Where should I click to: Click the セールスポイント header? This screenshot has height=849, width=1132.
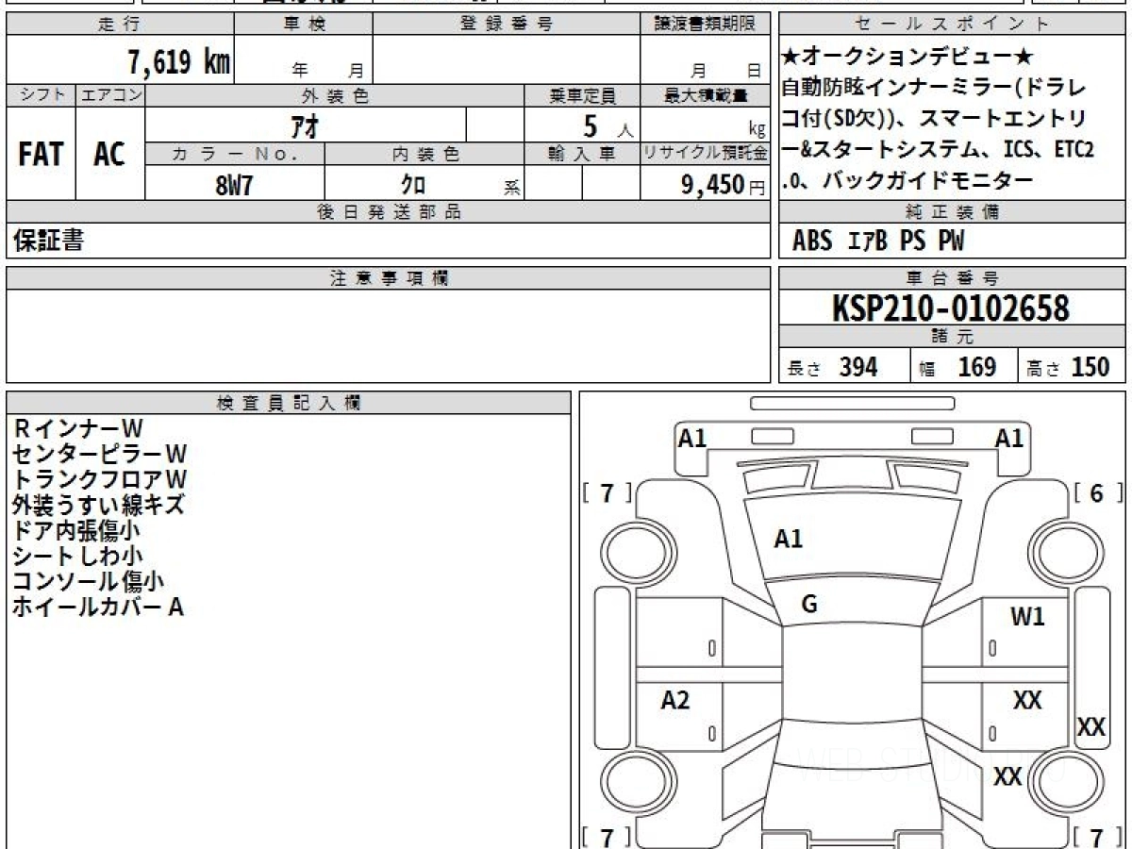pos(953,25)
